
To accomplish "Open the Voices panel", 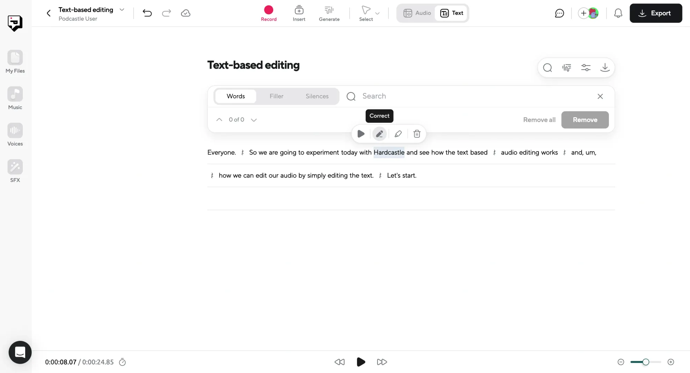I will (15, 134).
